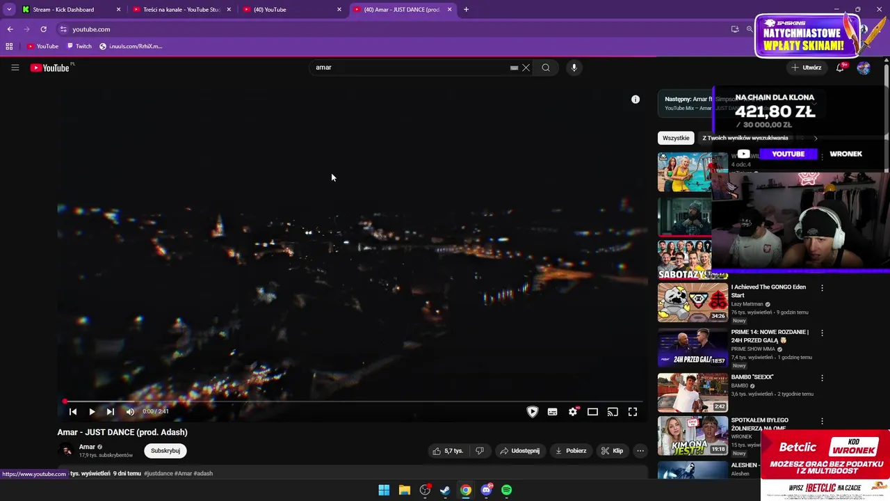
Task: Seek on the video progress bar
Action: coord(353,401)
